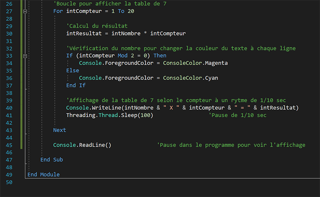The height and width of the screenshot is (197, 320).
Task: Click the 'Calcul du résultat' comment
Action: (97, 26)
